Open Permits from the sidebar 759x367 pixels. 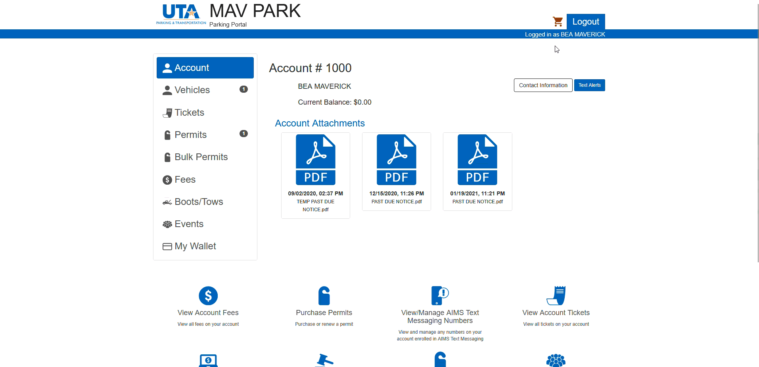pyautogui.click(x=190, y=135)
